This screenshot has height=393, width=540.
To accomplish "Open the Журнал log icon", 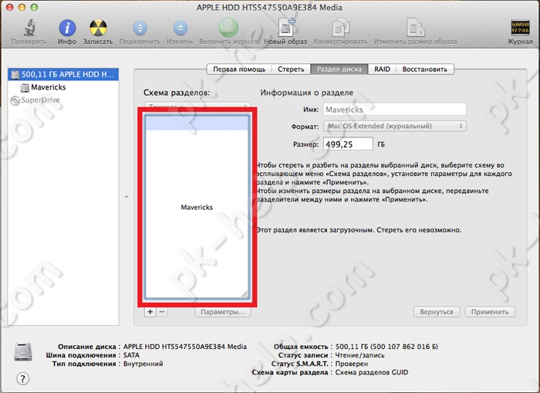I will [520, 28].
